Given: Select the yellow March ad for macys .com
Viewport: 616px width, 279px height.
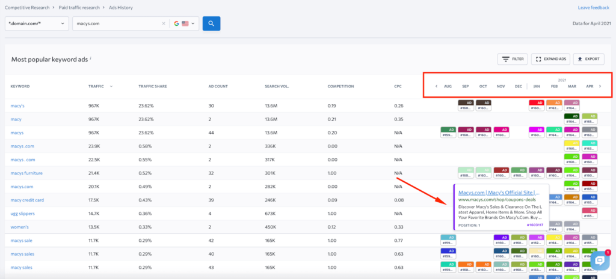Looking at the screenshot, I should [571, 146].
